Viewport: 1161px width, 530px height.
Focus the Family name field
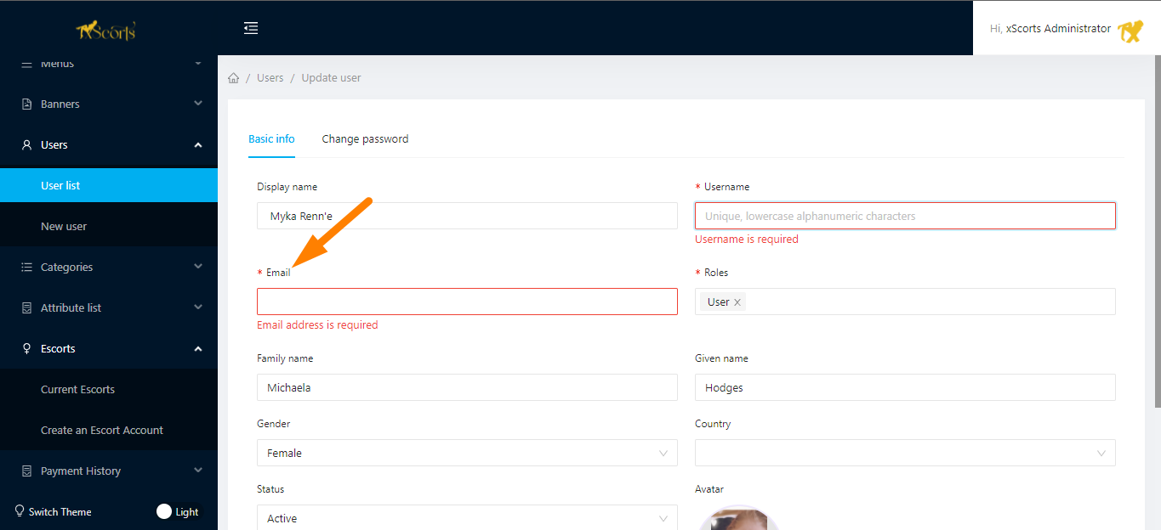coord(467,387)
